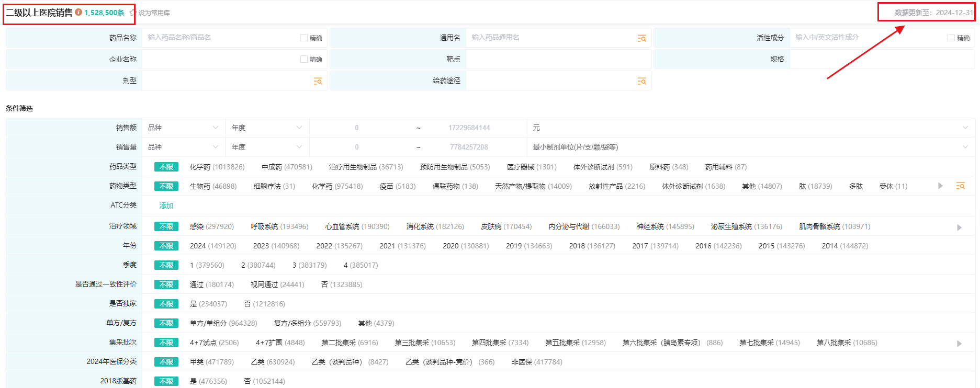Click 添加 link in ATC分类 row

pyautogui.click(x=166, y=206)
